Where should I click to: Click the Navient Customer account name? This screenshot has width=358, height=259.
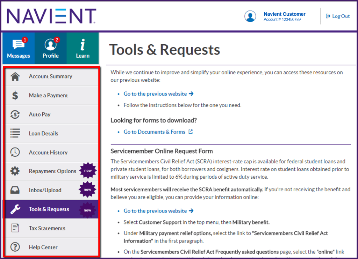point(285,14)
